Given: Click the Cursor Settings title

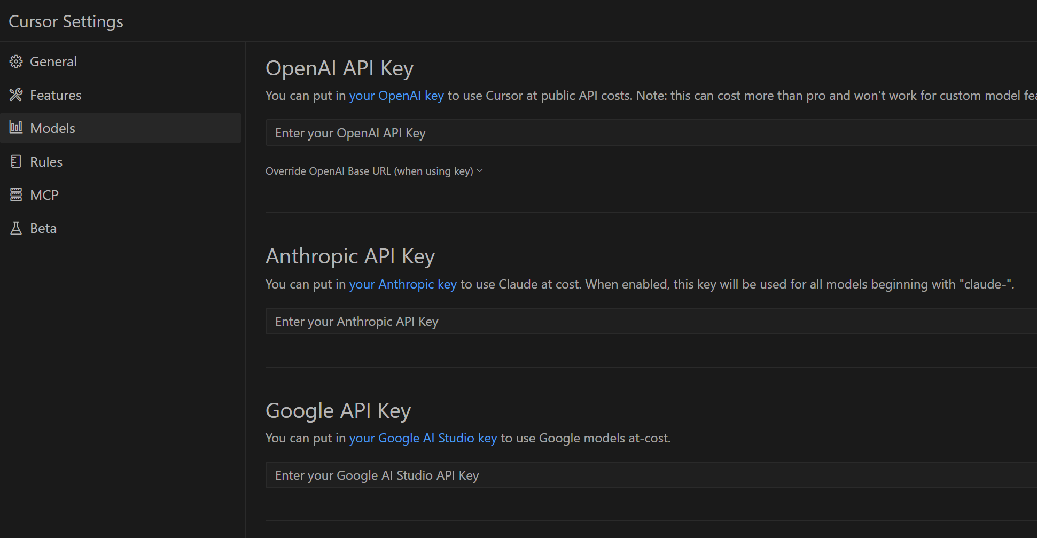Looking at the screenshot, I should pos(66,21).
